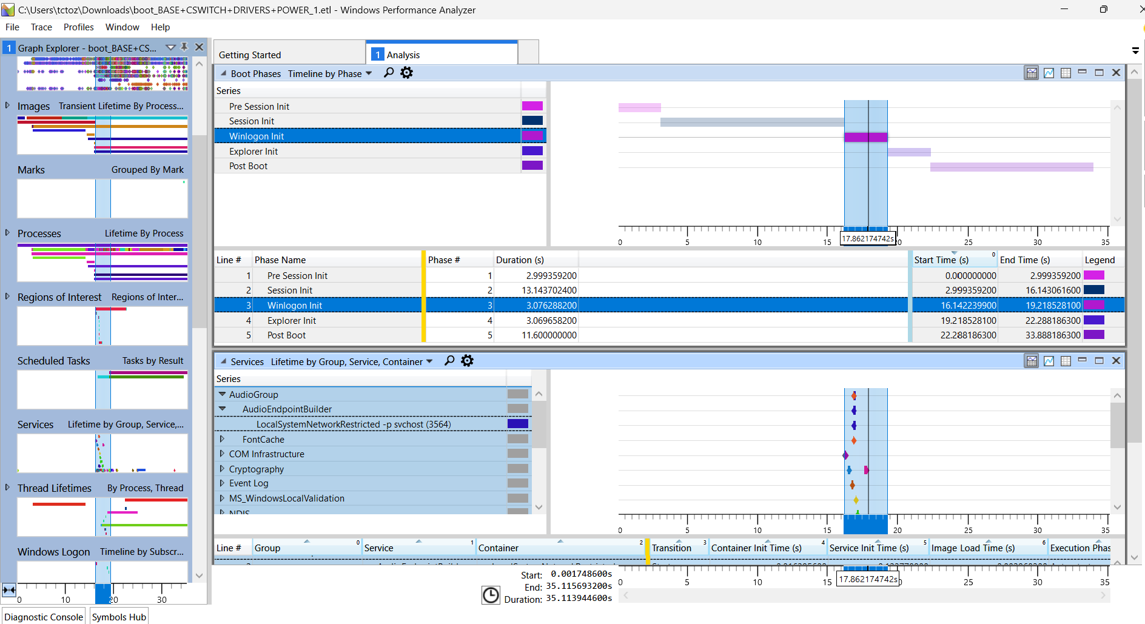Click Scheduled Tasks graph thumbnail
The image size is (1145, 624).
click(102, 389)
